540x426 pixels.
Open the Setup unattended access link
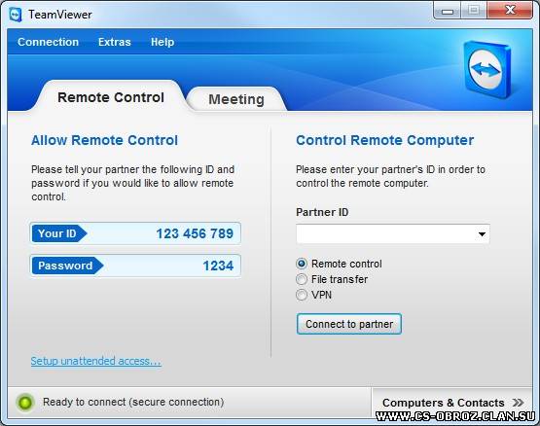click(95, 361)
